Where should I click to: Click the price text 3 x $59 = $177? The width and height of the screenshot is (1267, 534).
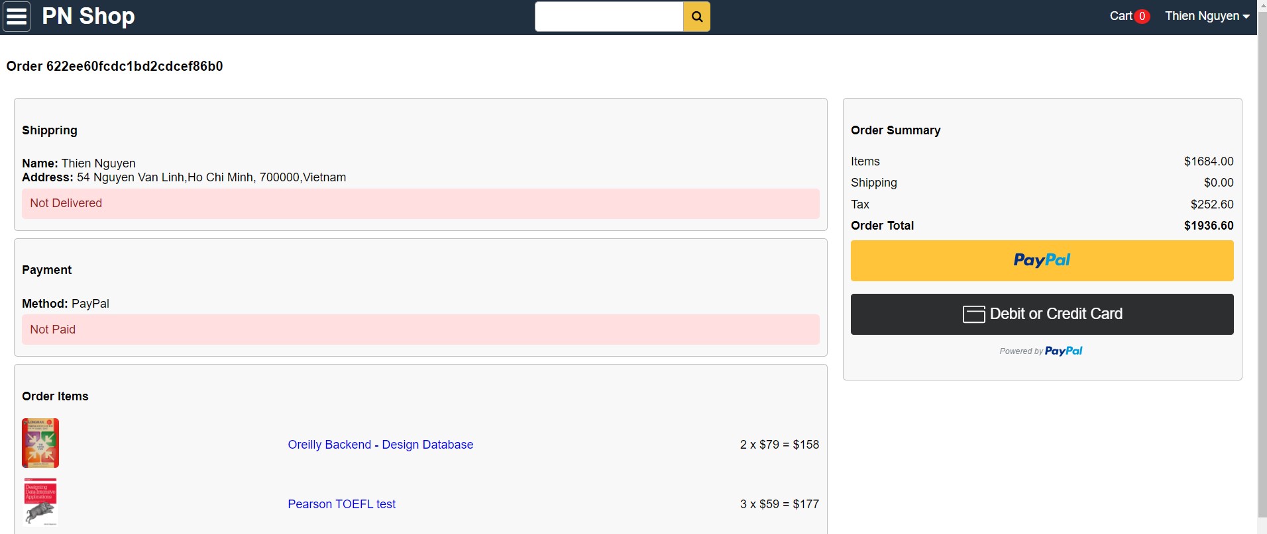[779, 504]
